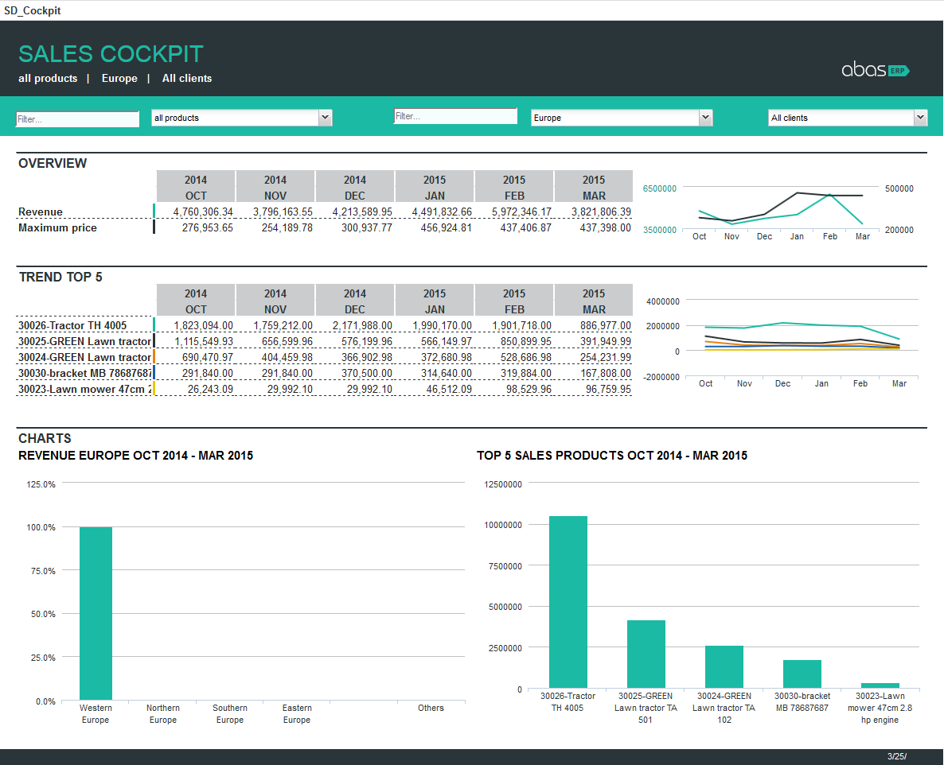
Task: Click the left product Filter input field
Action: coord(76,118)
